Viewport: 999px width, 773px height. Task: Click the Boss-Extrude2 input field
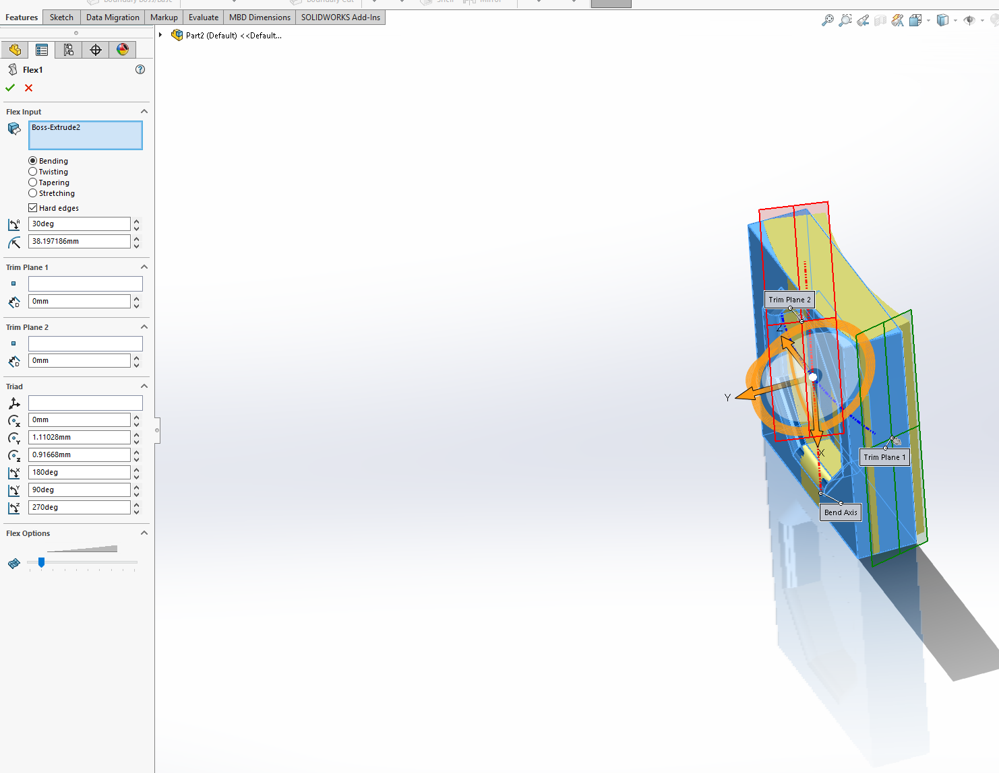pos(85,135)
